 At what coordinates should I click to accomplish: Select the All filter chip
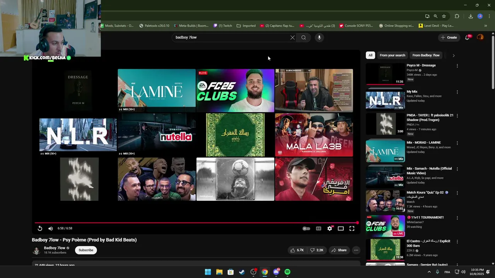pos(370,55)
